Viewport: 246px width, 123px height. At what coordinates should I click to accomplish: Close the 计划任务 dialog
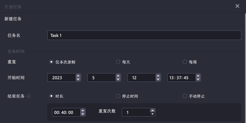point(237,6)
